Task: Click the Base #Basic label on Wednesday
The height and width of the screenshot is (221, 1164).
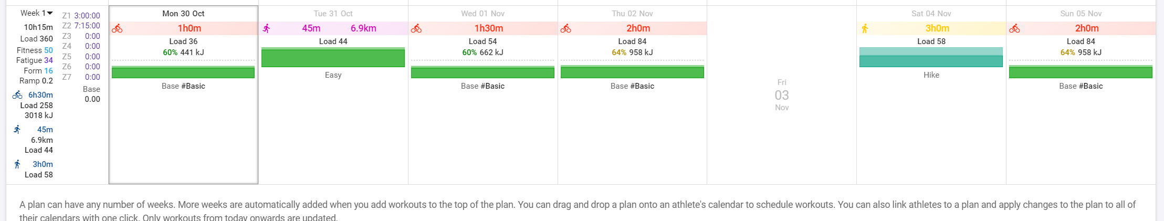Action: coord(483,86)
